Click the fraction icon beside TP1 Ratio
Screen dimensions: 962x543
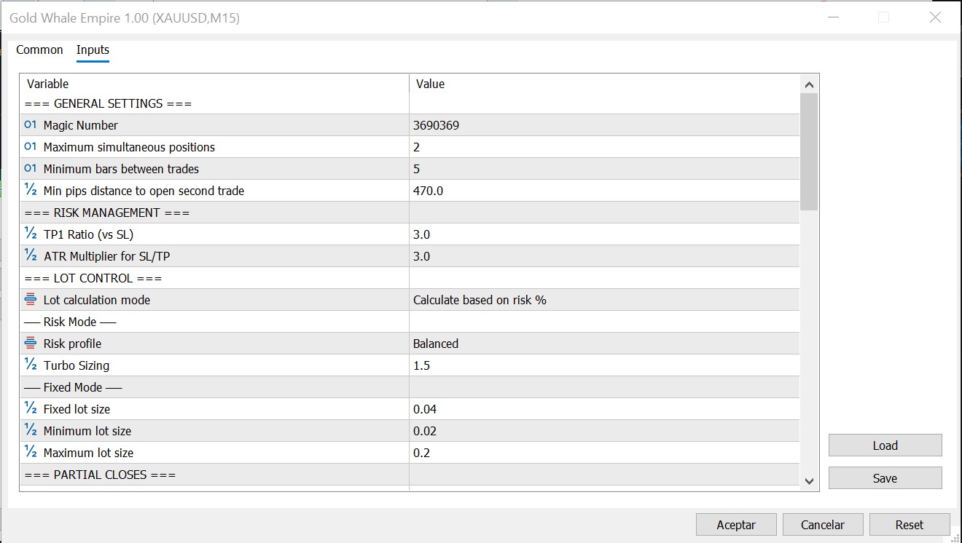pyautogui.click(x=29, y=234)
